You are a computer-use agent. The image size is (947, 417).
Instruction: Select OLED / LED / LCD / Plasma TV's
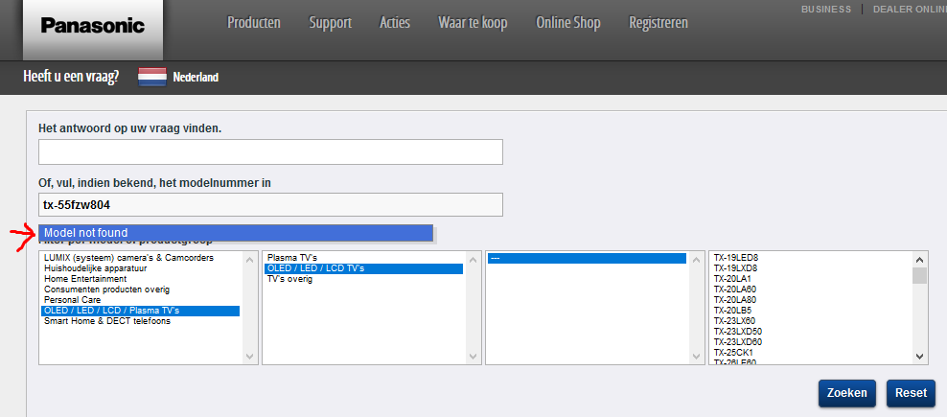(x=140, y=311)
